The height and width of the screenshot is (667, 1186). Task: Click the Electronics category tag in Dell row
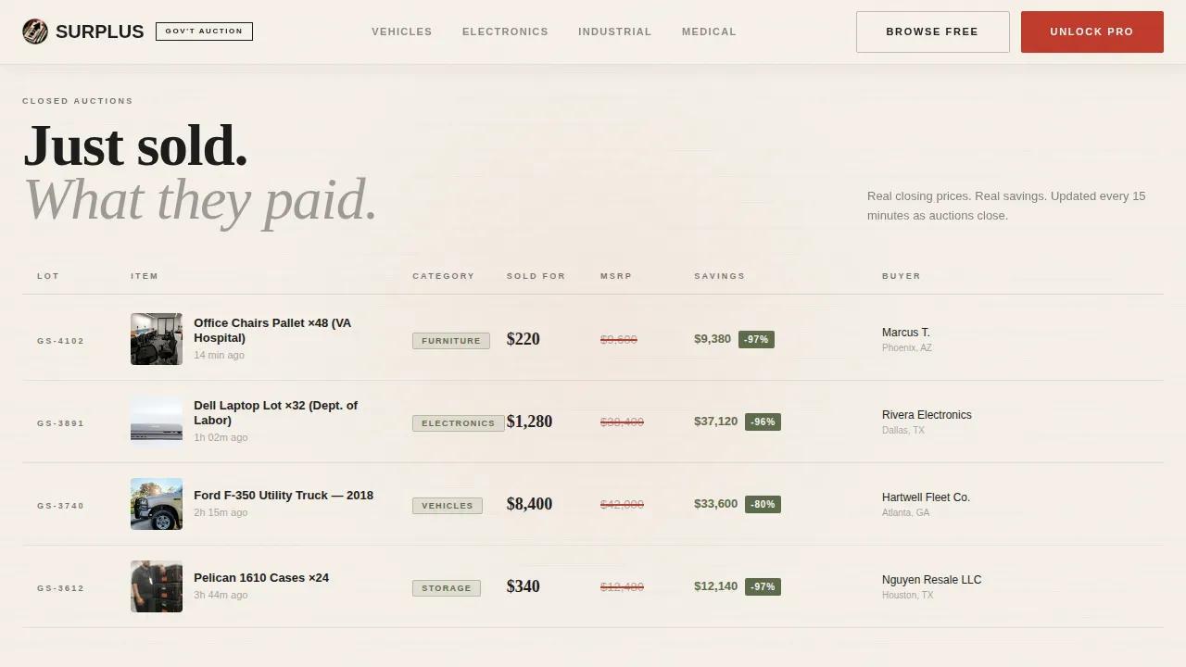(x=459, y=423)
